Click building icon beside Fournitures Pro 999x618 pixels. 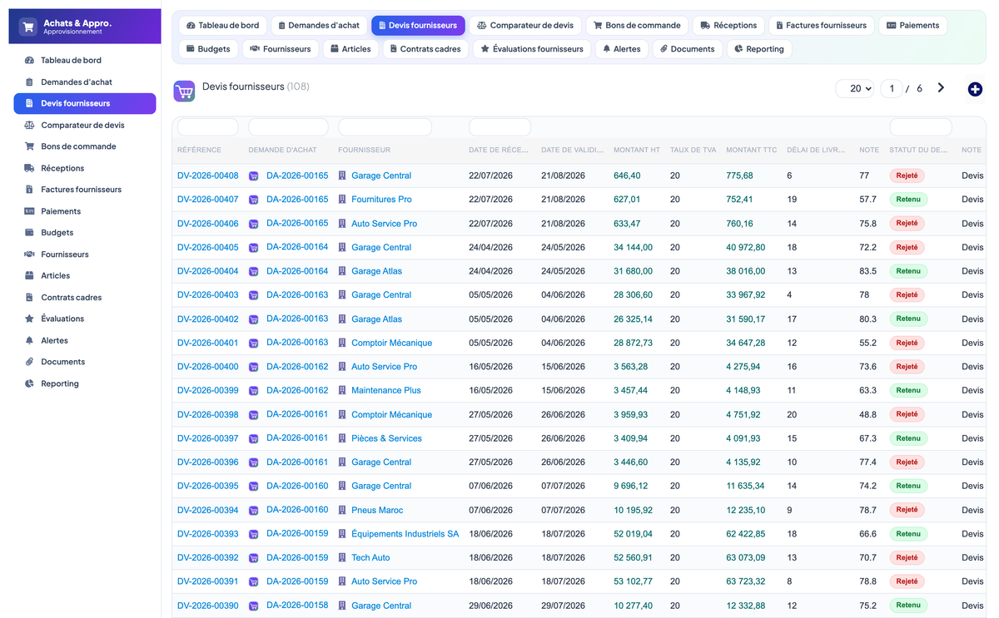coord(342,200)
